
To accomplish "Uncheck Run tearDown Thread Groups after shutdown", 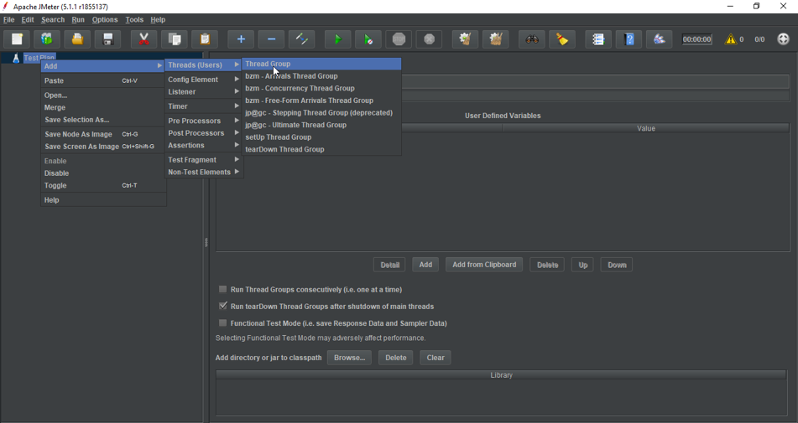I will pyautogui.click(x=223, y=307).
